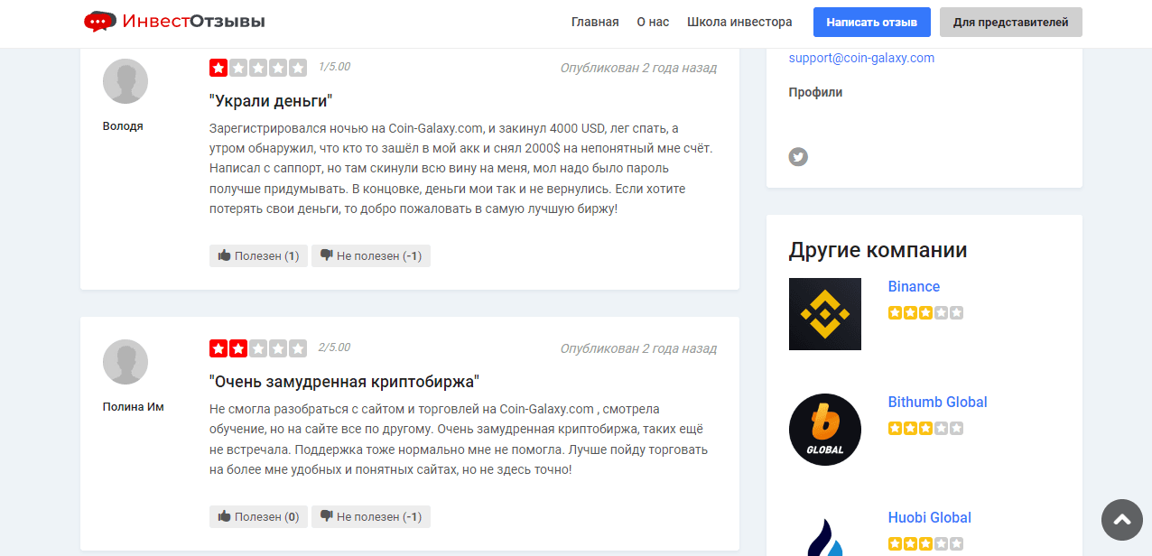Screen dimensions: 1152x556
Task: Click the Binance star rating
Action: 925,313
